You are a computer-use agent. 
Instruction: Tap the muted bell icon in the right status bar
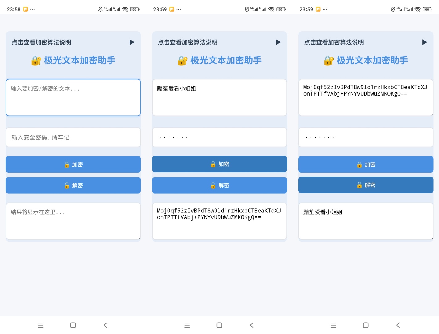[x=393, y=9]
